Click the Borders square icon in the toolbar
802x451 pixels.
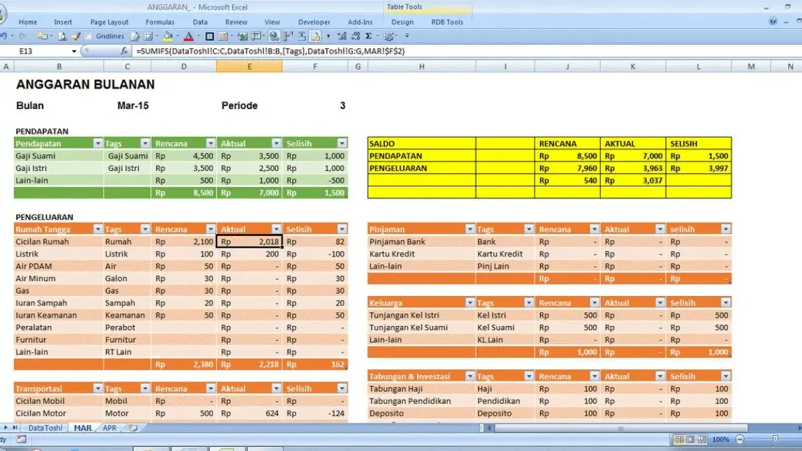click(209, 36)
